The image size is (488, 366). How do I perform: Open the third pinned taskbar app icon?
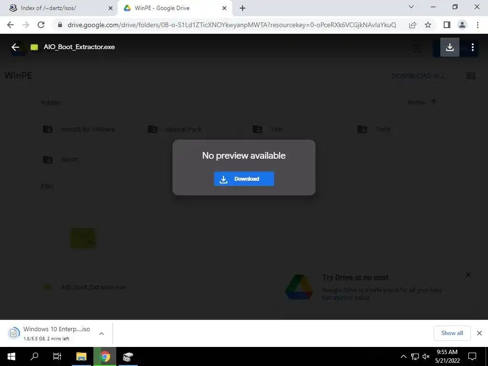[128, 356]
